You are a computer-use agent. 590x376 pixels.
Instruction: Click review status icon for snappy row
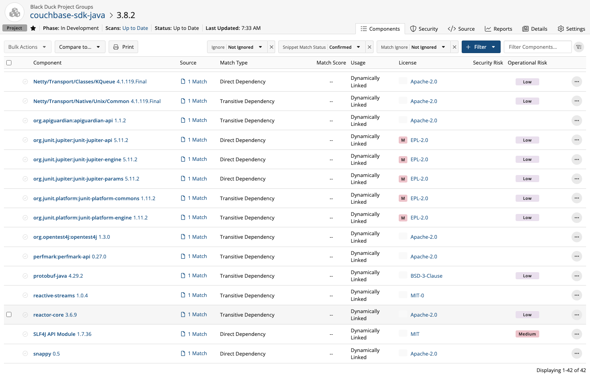[x=25, y=354]
